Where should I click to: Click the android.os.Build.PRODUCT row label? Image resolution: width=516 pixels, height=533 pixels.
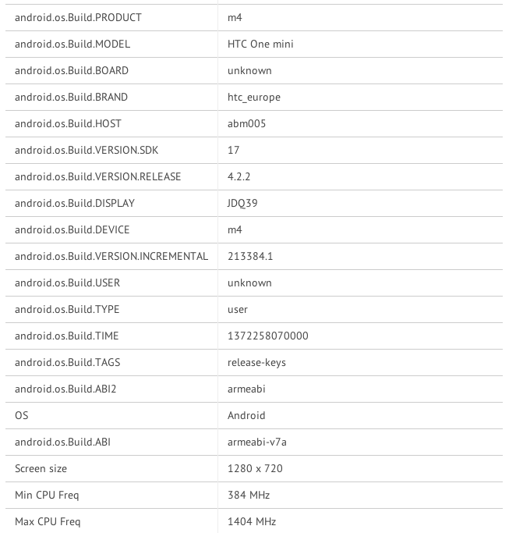78,17
